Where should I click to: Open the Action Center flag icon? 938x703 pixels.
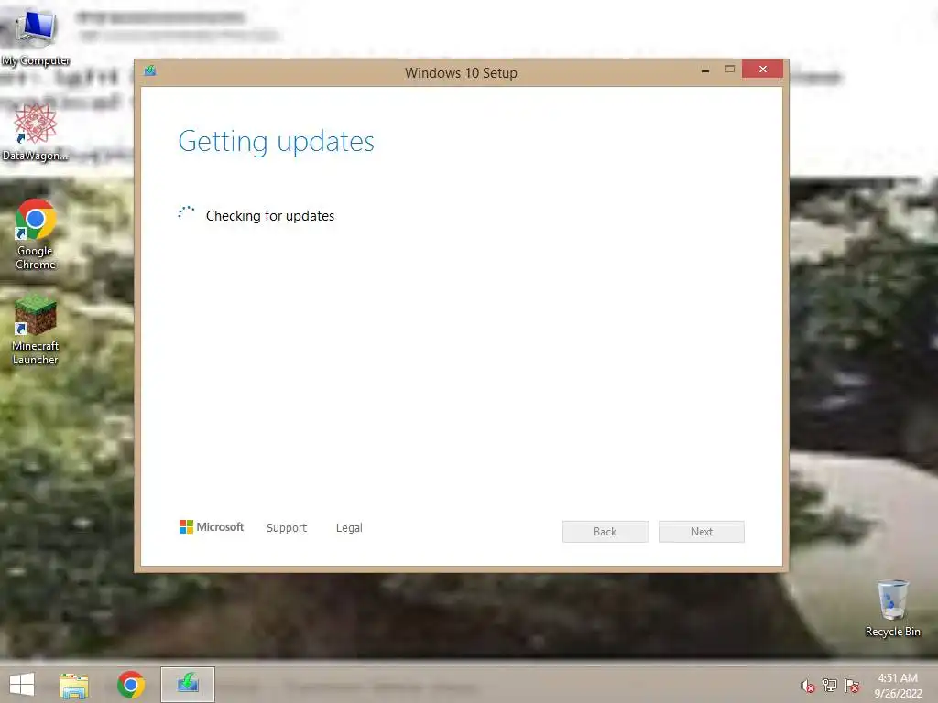pos(852,685)
